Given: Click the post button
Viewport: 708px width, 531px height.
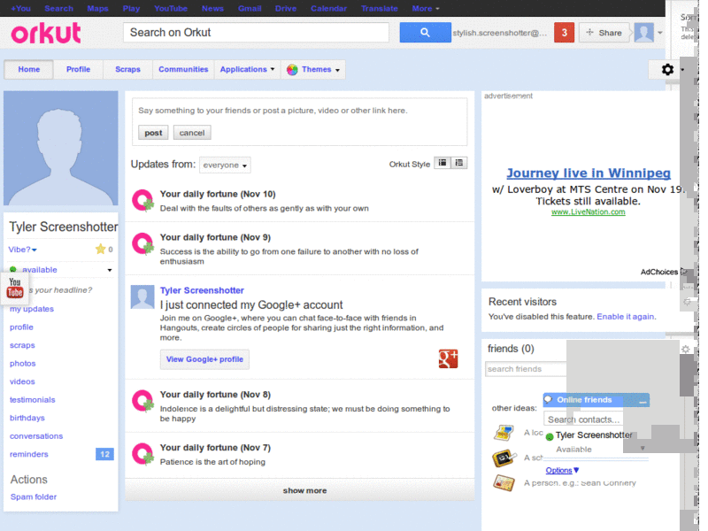Looking at the screenshot, I should pyautogui.click(x=153, y=133).
